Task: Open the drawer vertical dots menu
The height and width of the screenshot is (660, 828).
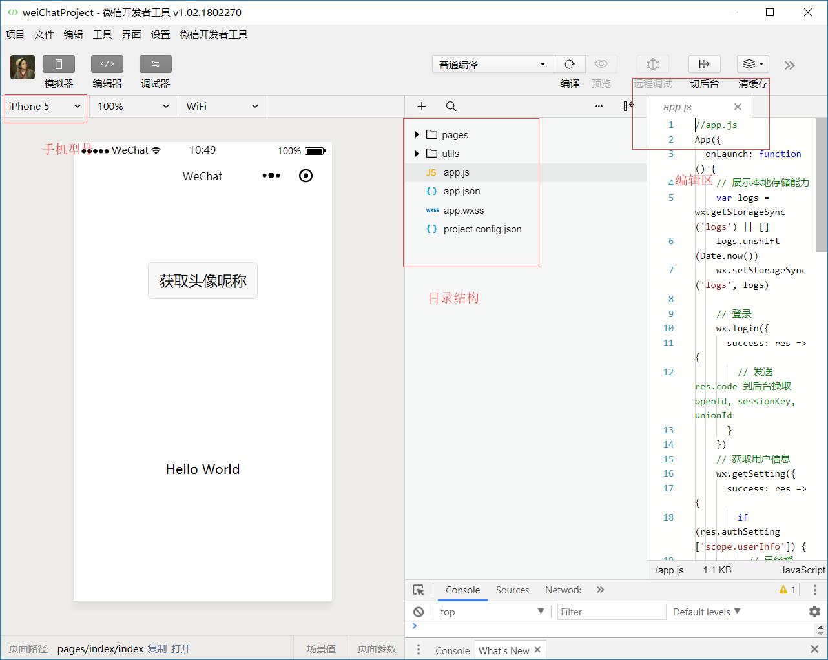Action: (419, 650)
